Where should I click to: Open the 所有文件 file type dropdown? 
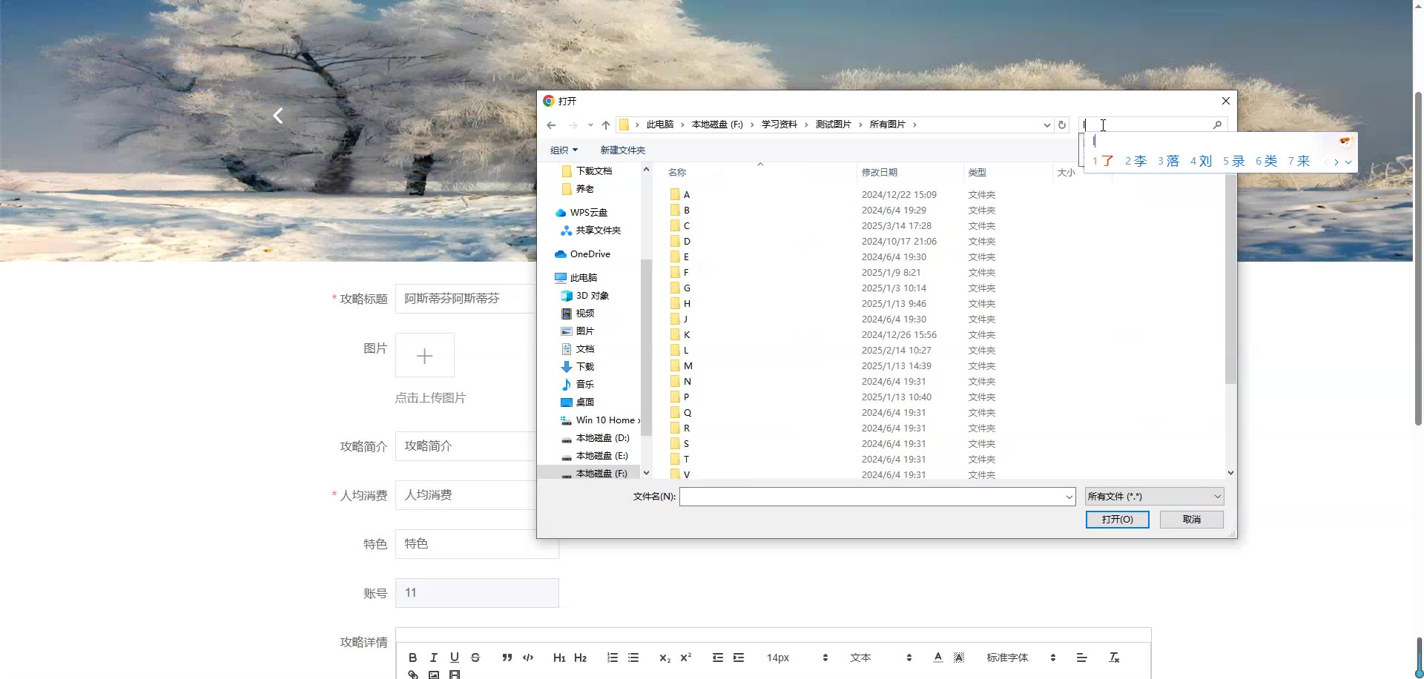tap(1154, 497)
